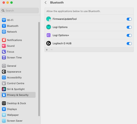Open Sound speaker icon in sidebar

click(4, 46)
